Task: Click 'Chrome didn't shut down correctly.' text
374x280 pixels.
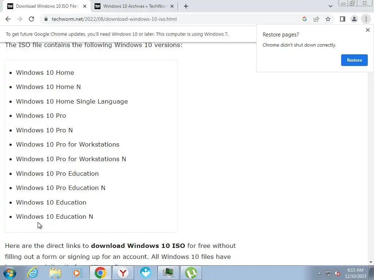Action: tap(299, 45)
